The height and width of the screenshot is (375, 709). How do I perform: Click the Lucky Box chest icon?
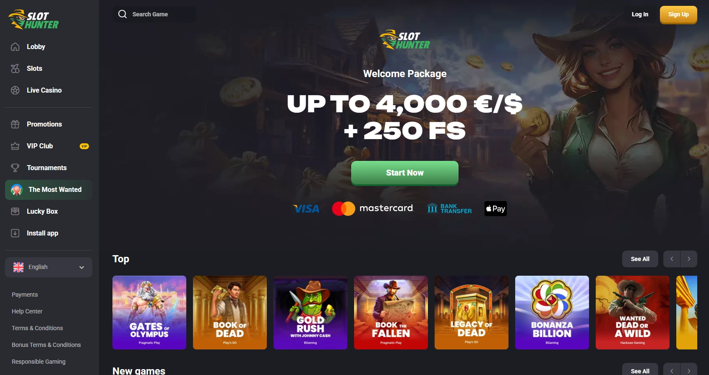pyautogui.click(x=15, y=212)
